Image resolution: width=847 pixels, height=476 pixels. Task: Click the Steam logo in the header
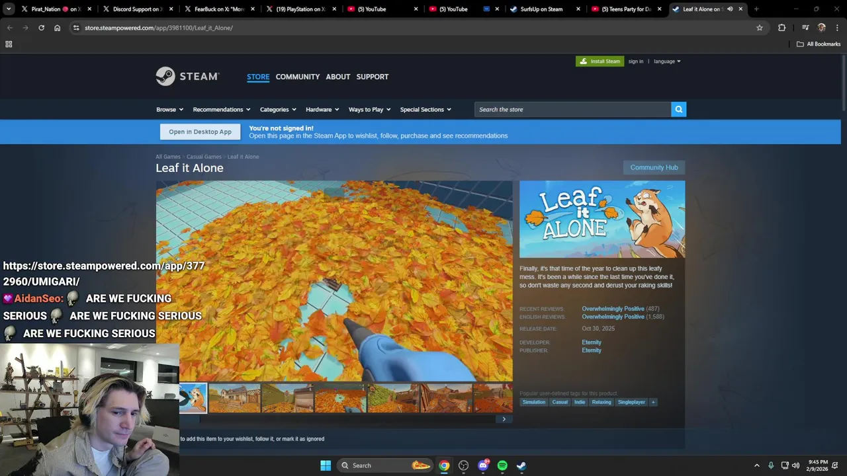click(187, 77)
